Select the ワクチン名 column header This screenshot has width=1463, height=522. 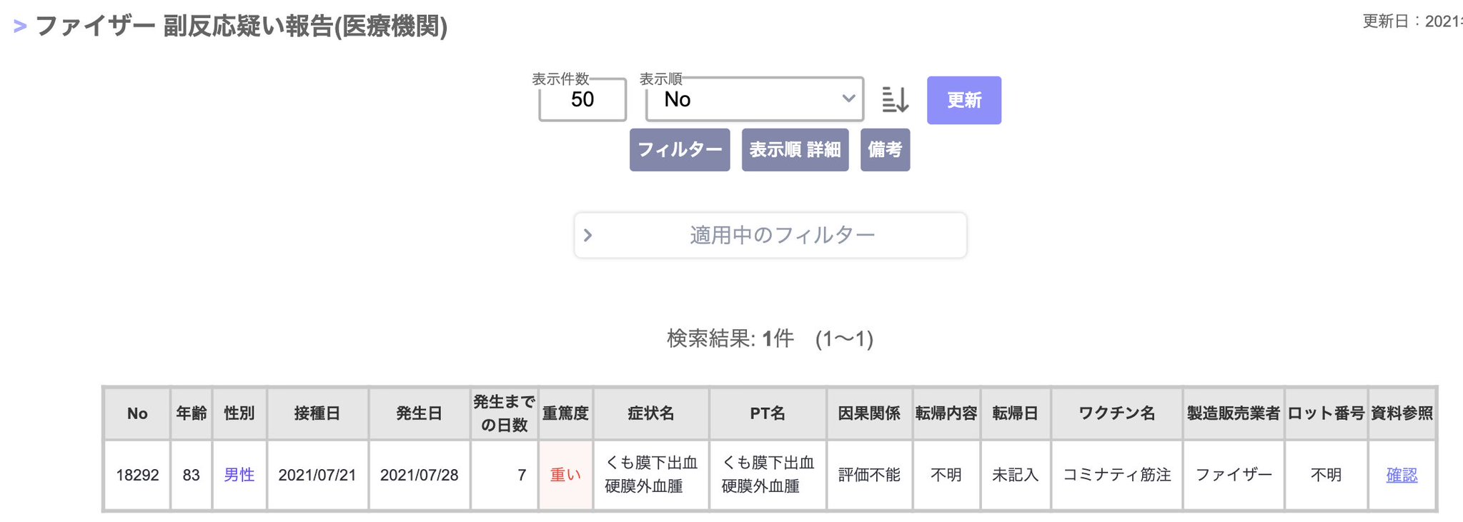pyautogui.click(x=1116, y=413)
